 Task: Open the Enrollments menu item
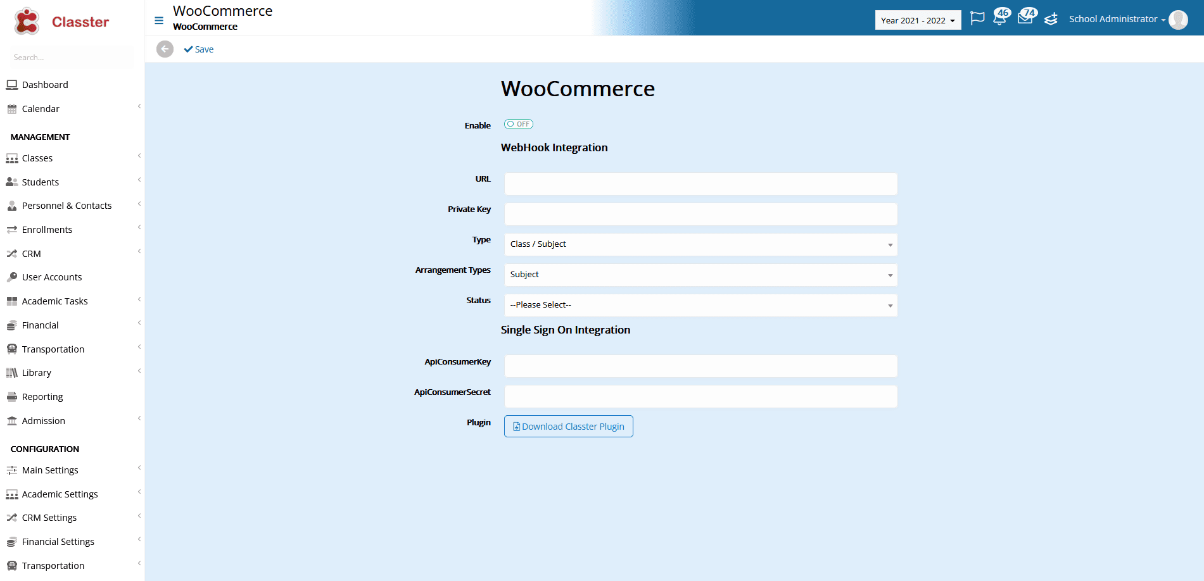(x=47, y=230)
